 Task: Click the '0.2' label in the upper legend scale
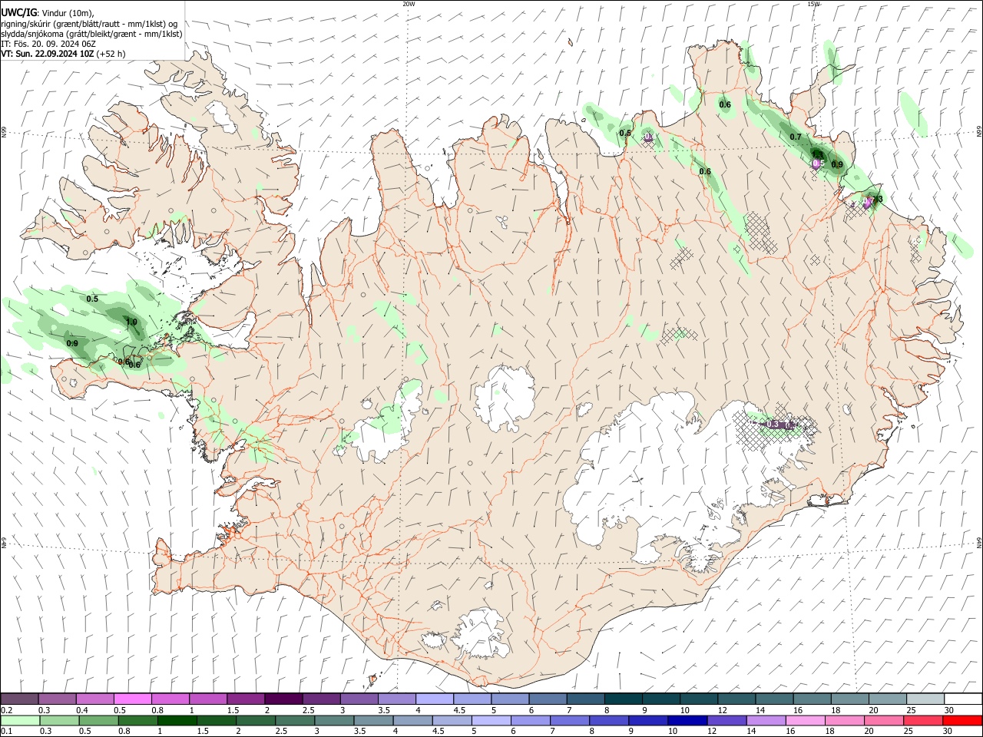pyautogui.click(x=6, y=710)
